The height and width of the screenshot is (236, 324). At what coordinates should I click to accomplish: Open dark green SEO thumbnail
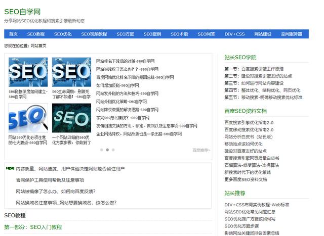point(71,118)
